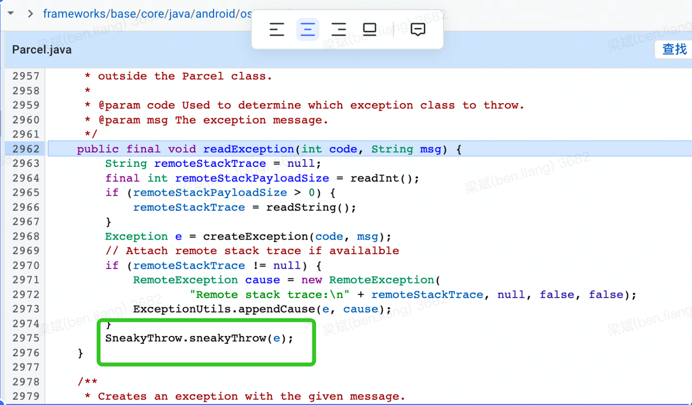This screenshot has width=692, height=405.
Task: Click the green SneakyThrow annotation box
Action: pos(206,342)
